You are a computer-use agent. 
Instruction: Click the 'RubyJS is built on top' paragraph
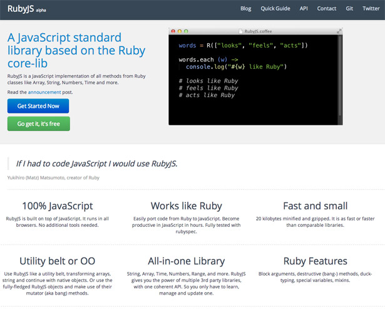[57, 222]
